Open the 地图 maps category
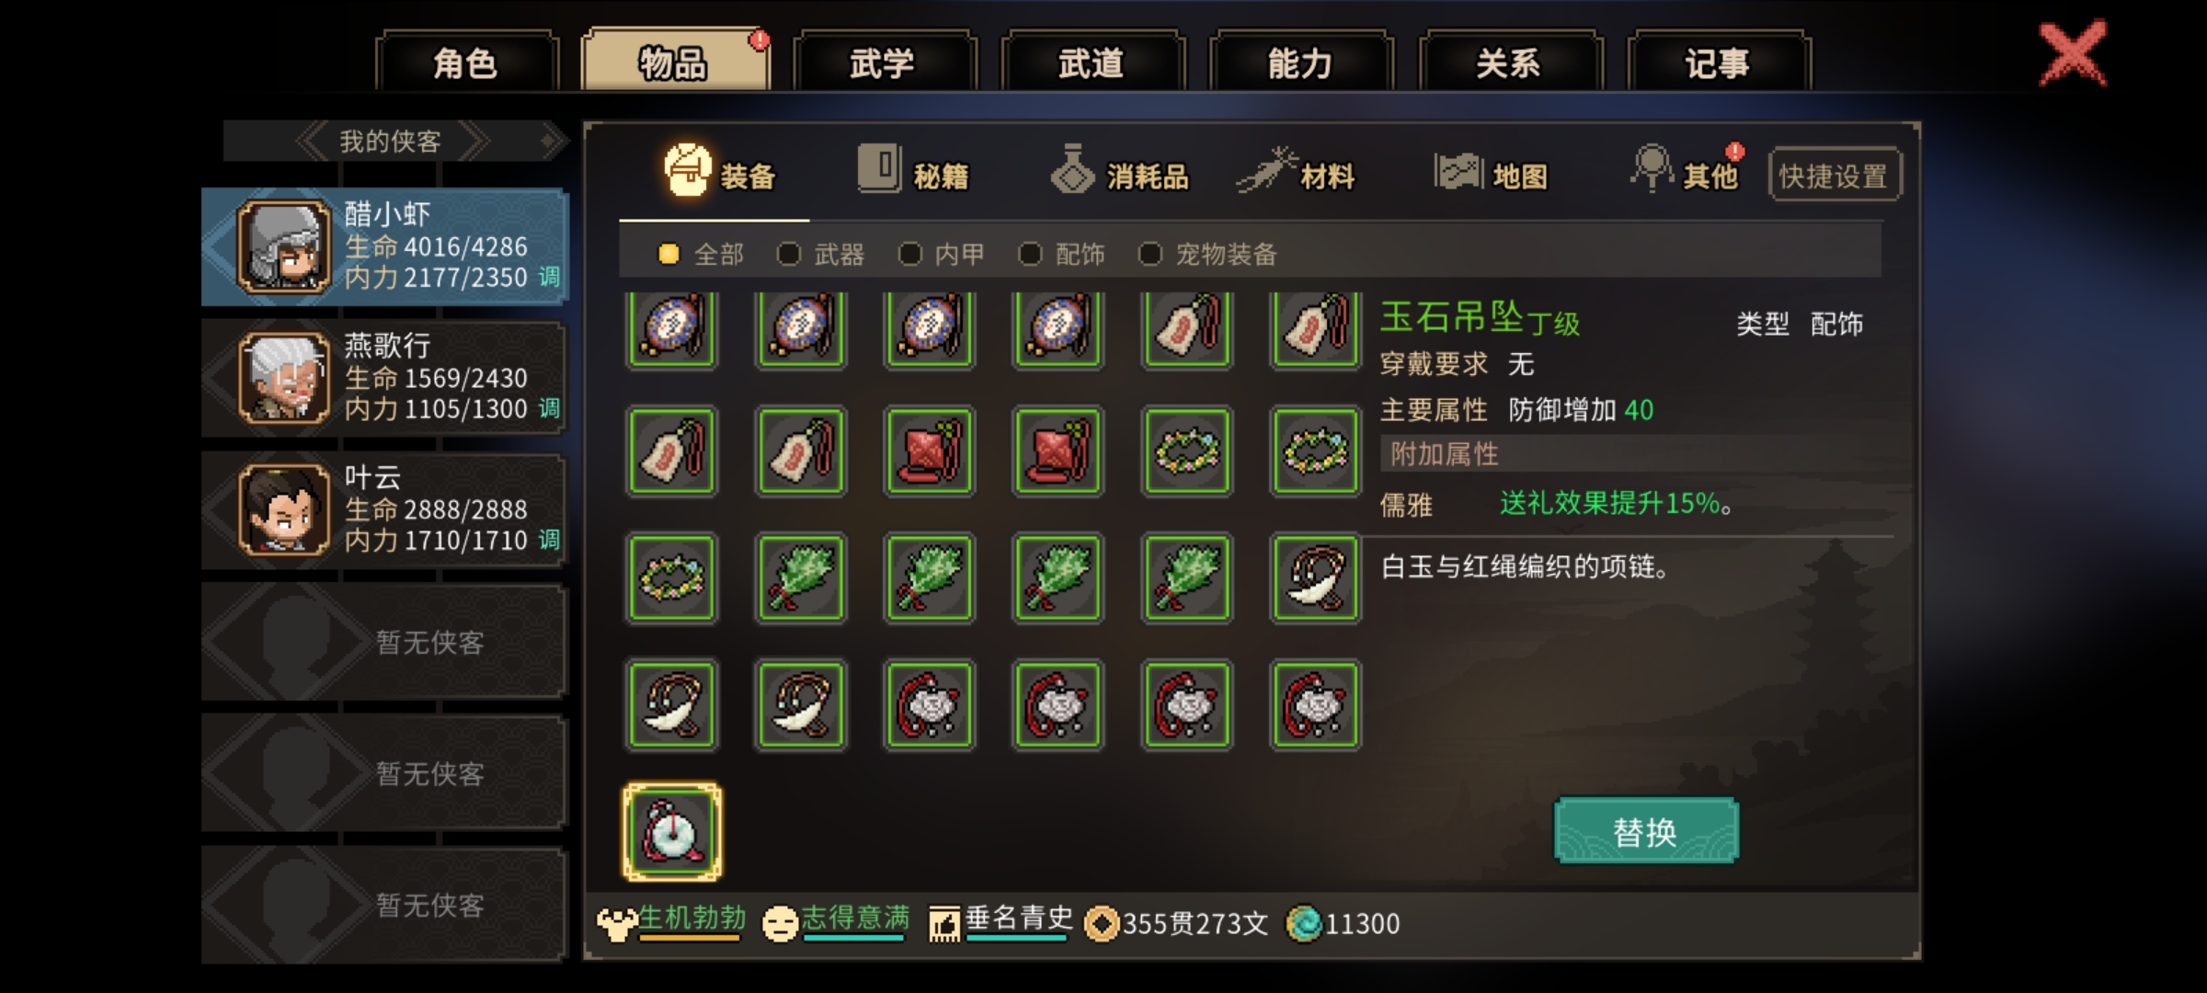 pos(1492,172)
